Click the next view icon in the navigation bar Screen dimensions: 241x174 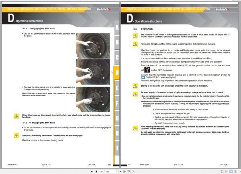click(133, 172)
